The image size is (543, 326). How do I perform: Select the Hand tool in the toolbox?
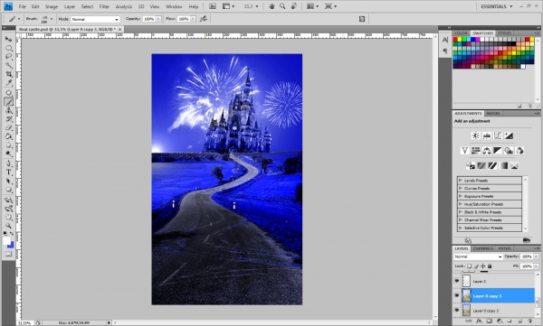click(x=9, y=217)
